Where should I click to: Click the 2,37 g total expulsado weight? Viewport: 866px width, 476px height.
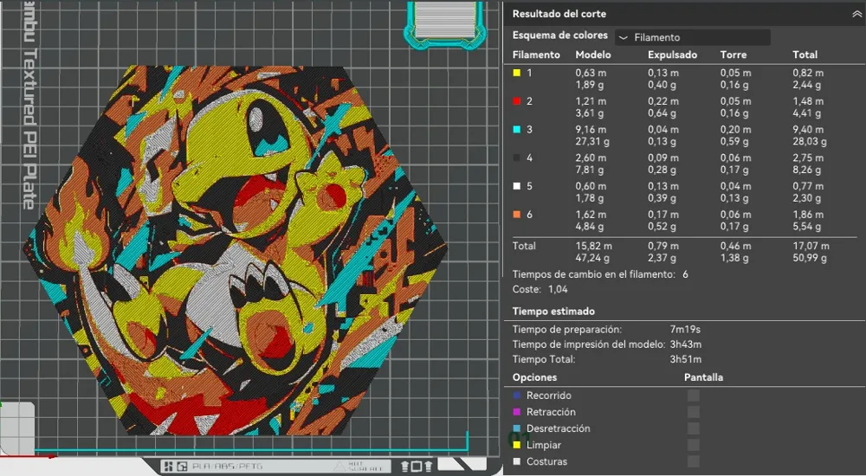pos(662,258)
